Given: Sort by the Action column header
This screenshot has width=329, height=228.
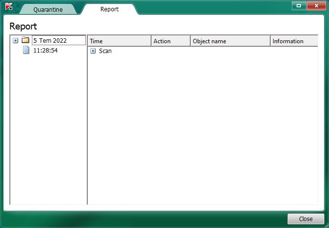Looking at the screenshot, I should pos(171,41).
